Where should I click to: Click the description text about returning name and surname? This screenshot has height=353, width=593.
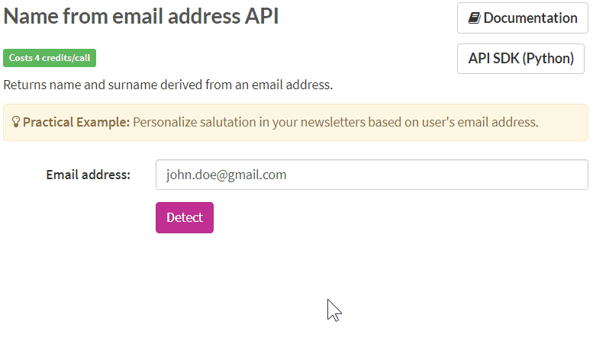pos(168,85)
